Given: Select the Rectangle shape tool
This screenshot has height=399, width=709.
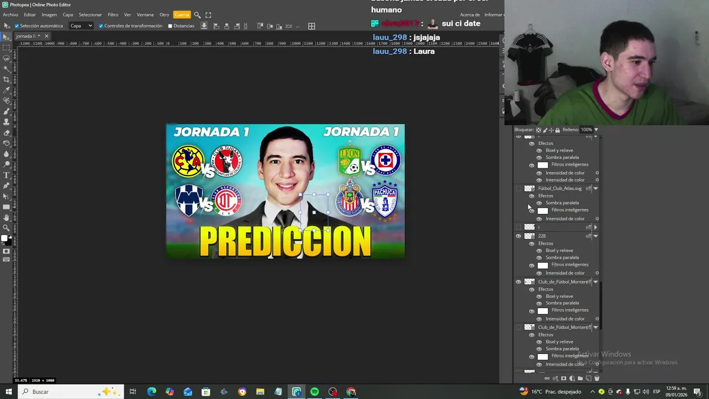Looking at the screenshot, I should (7, 207).
